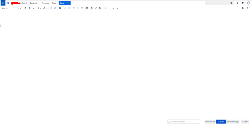This screenshot has width=252, height=124.
Task: Align text left
Action: click(x=74, y=8)
